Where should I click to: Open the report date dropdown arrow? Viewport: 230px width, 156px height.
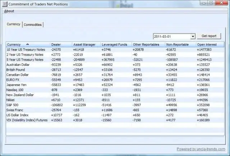coord(193,36)
